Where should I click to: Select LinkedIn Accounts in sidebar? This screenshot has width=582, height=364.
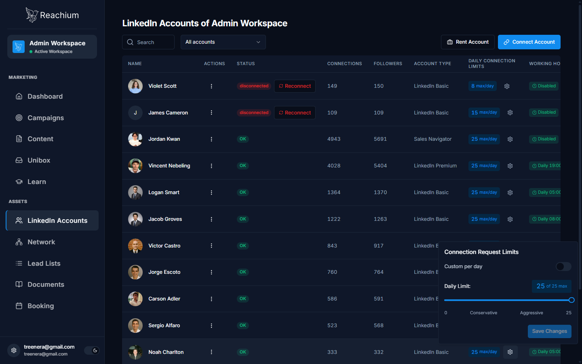(52, 220)
